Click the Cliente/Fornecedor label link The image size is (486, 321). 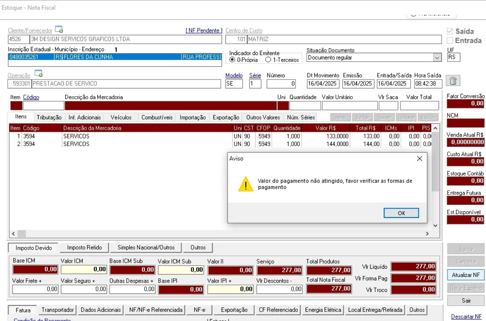pos(30,30)
